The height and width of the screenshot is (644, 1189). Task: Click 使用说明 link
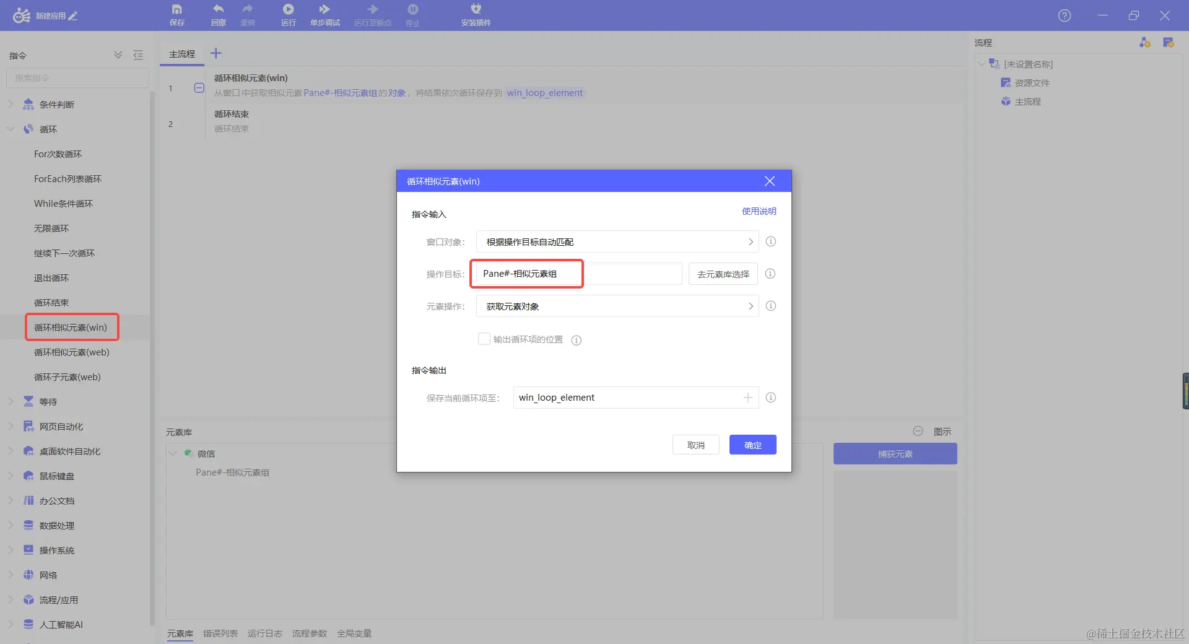click(759, 211)
